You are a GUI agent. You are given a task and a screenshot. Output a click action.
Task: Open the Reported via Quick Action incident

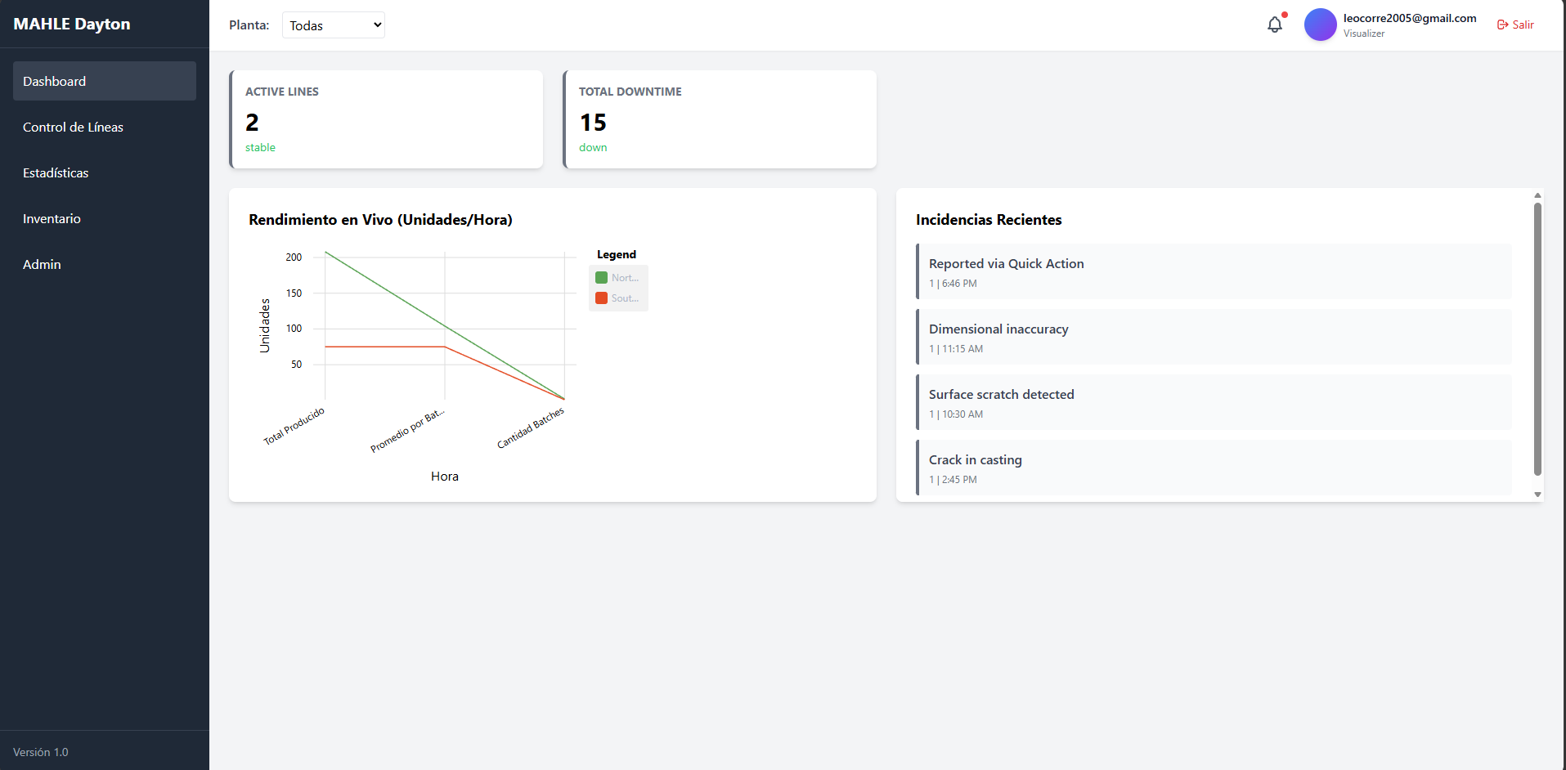[x=1214, y=271]
